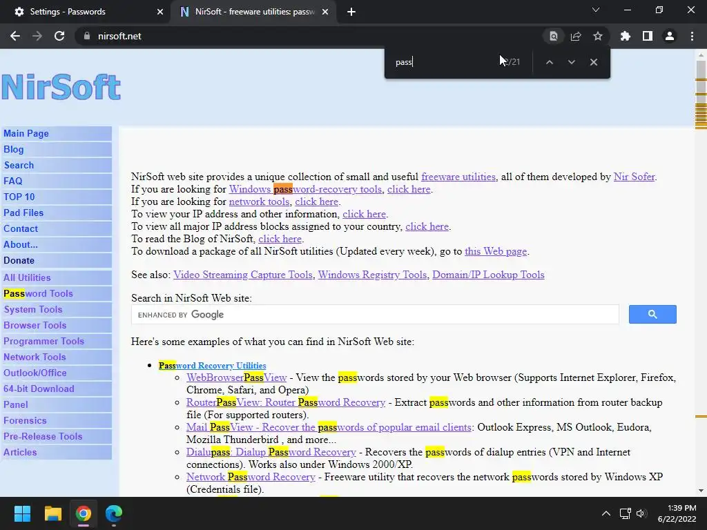This screenshot has height=530, width=707.
Task: Open the Chrome three-dot menu
Action: click(x=692, y=36)
